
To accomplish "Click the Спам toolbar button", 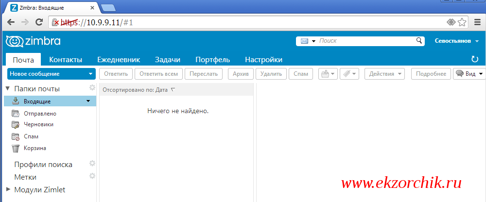I will (301, 74).
